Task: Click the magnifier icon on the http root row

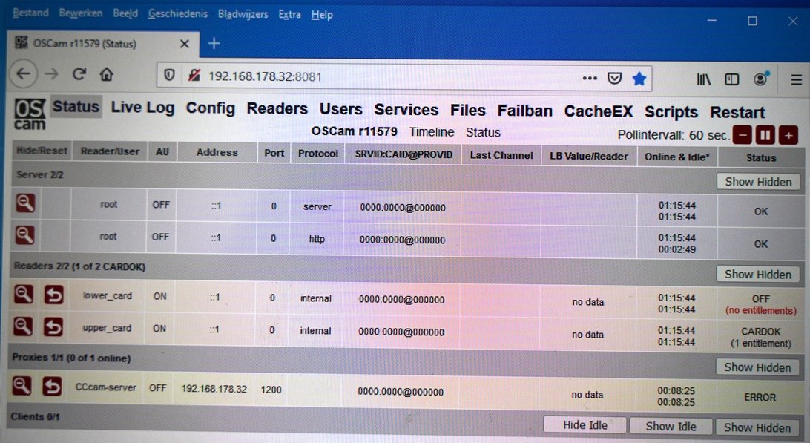Action: tap(24, 235)
